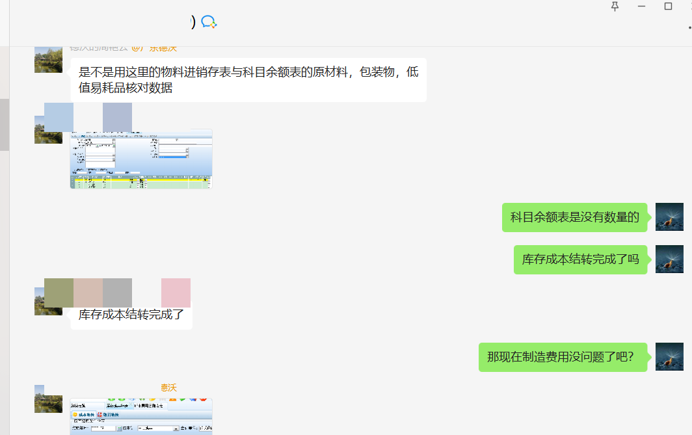Open sender avatar beside 库存成本结转完成了 reply

click(x=48, y=302)
